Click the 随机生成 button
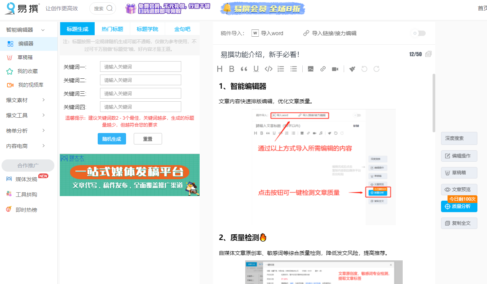This screenshot has width=487, height=284. click(112, 139)
